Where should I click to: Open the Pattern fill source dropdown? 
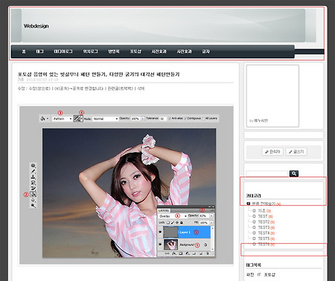[x=62, y=119]
